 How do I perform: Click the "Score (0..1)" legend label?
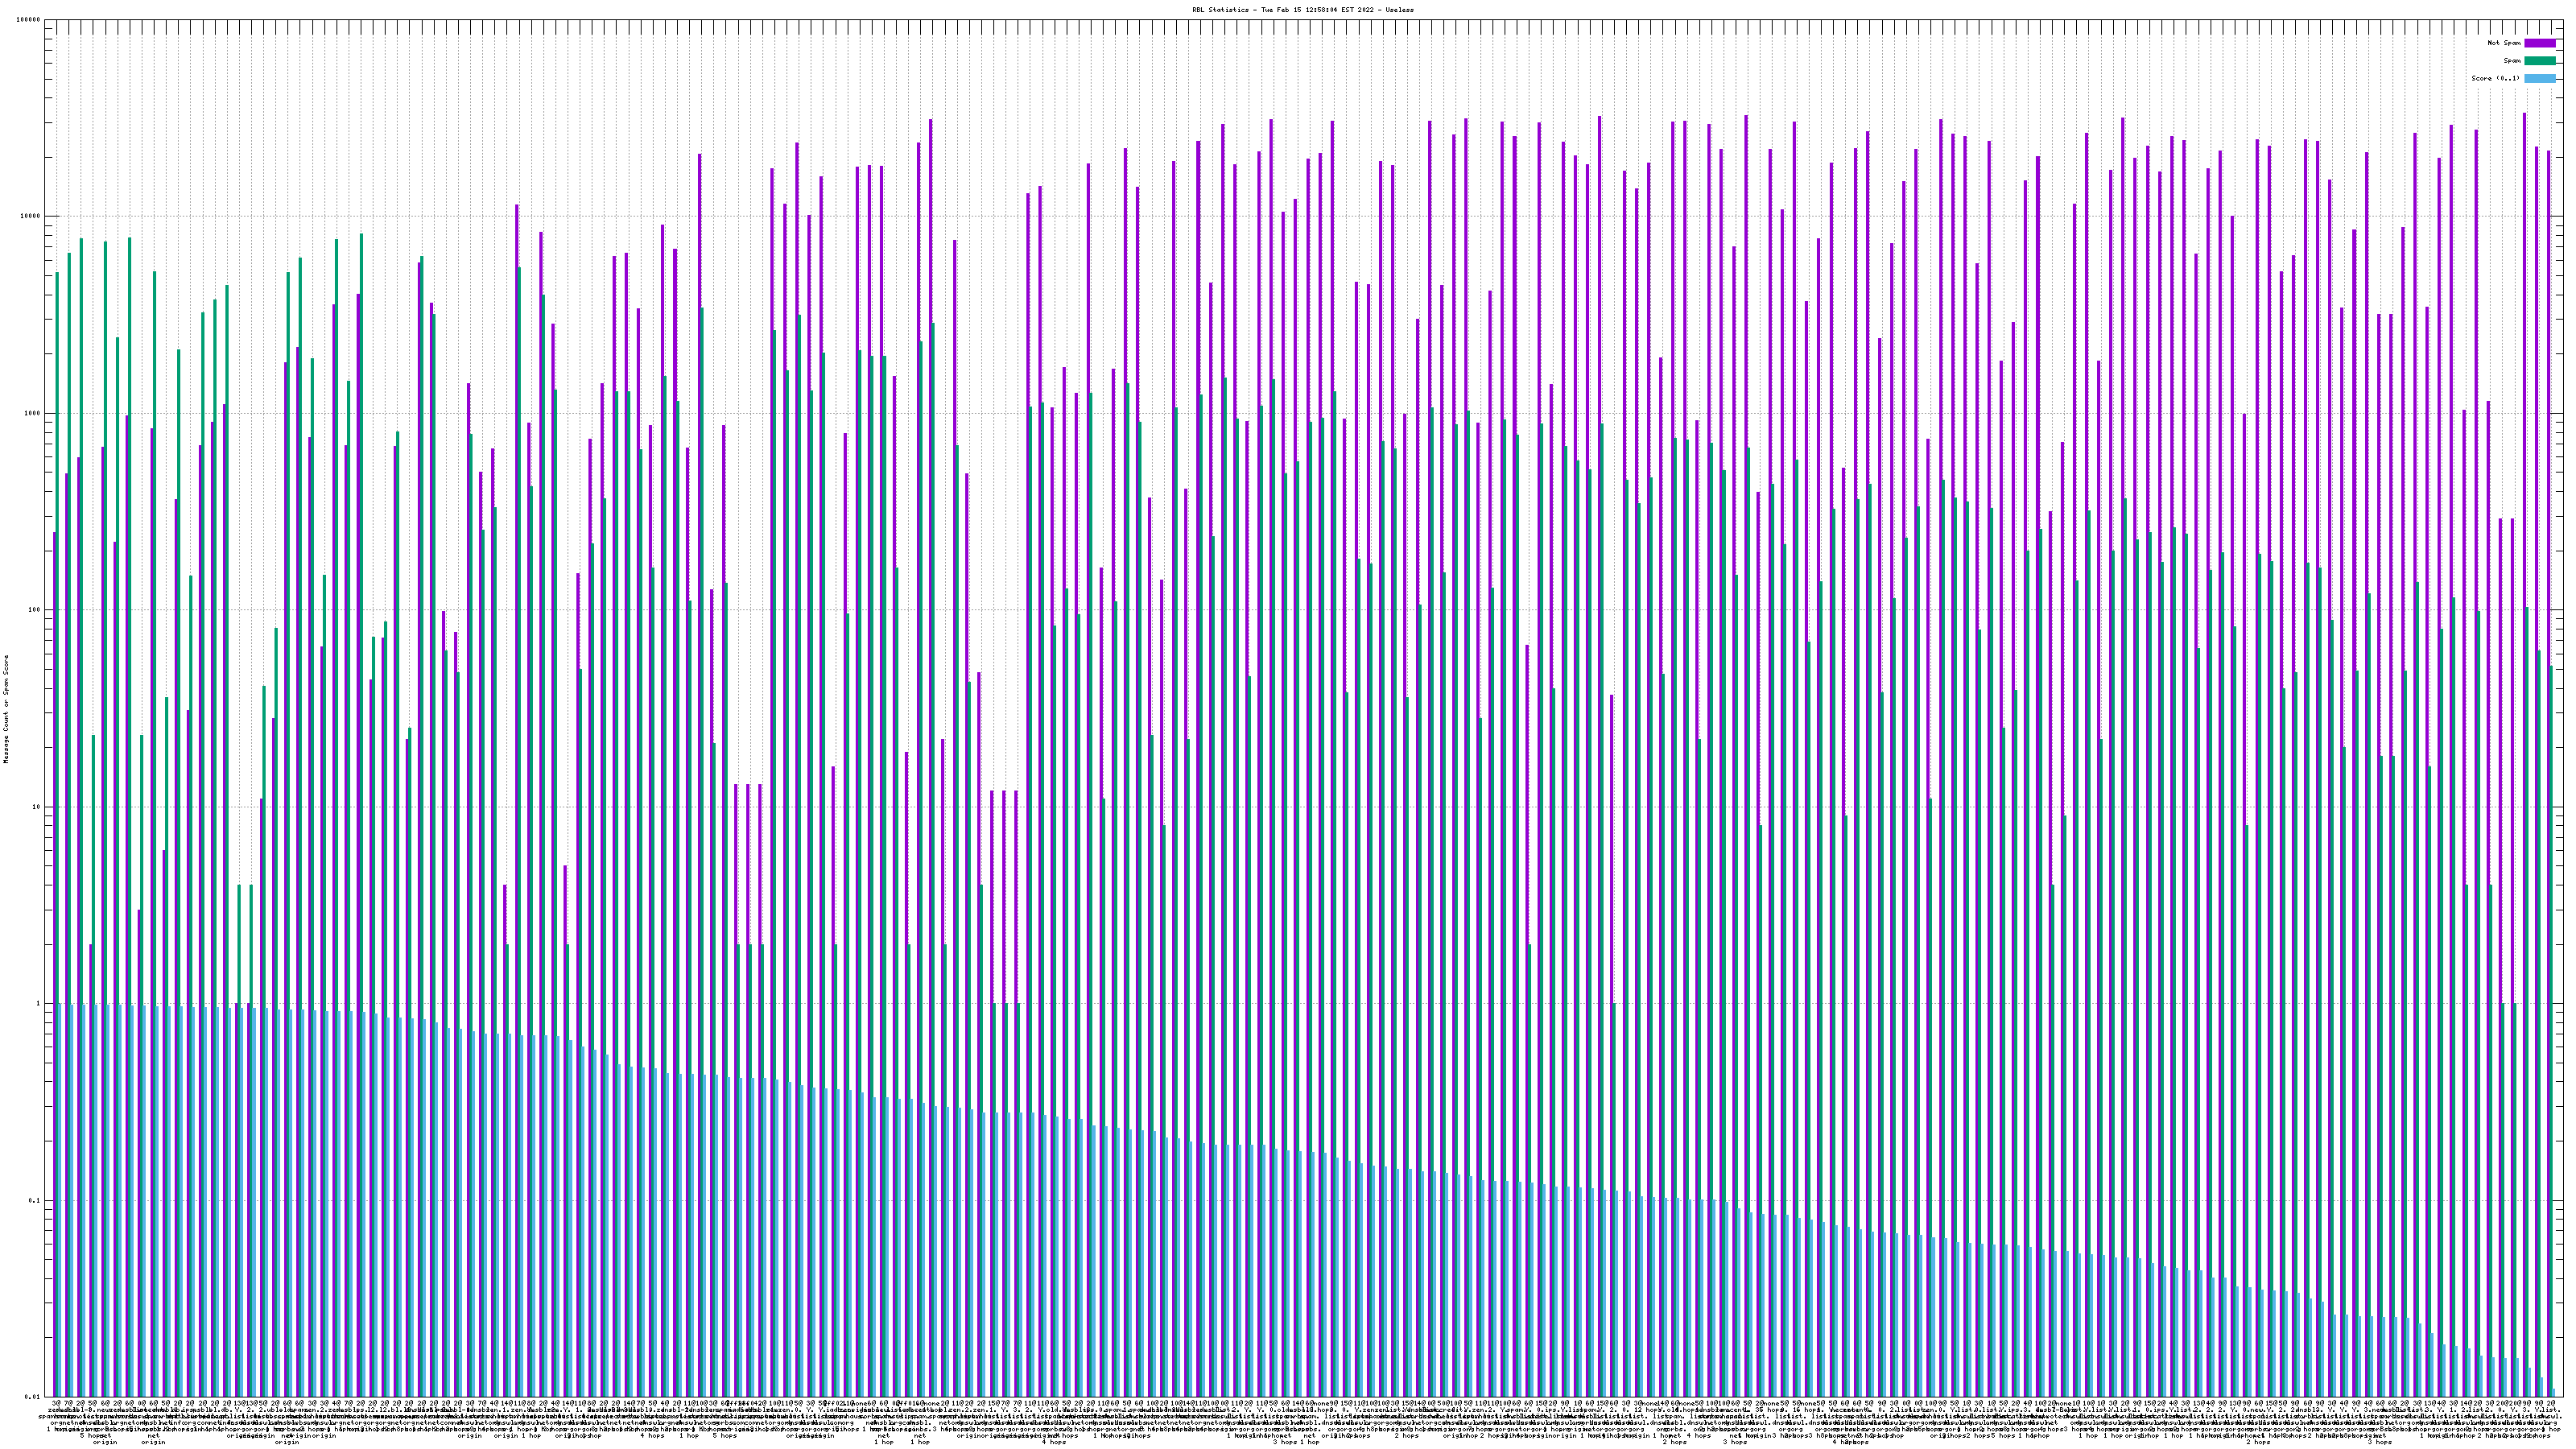(x=2495, y=78)
